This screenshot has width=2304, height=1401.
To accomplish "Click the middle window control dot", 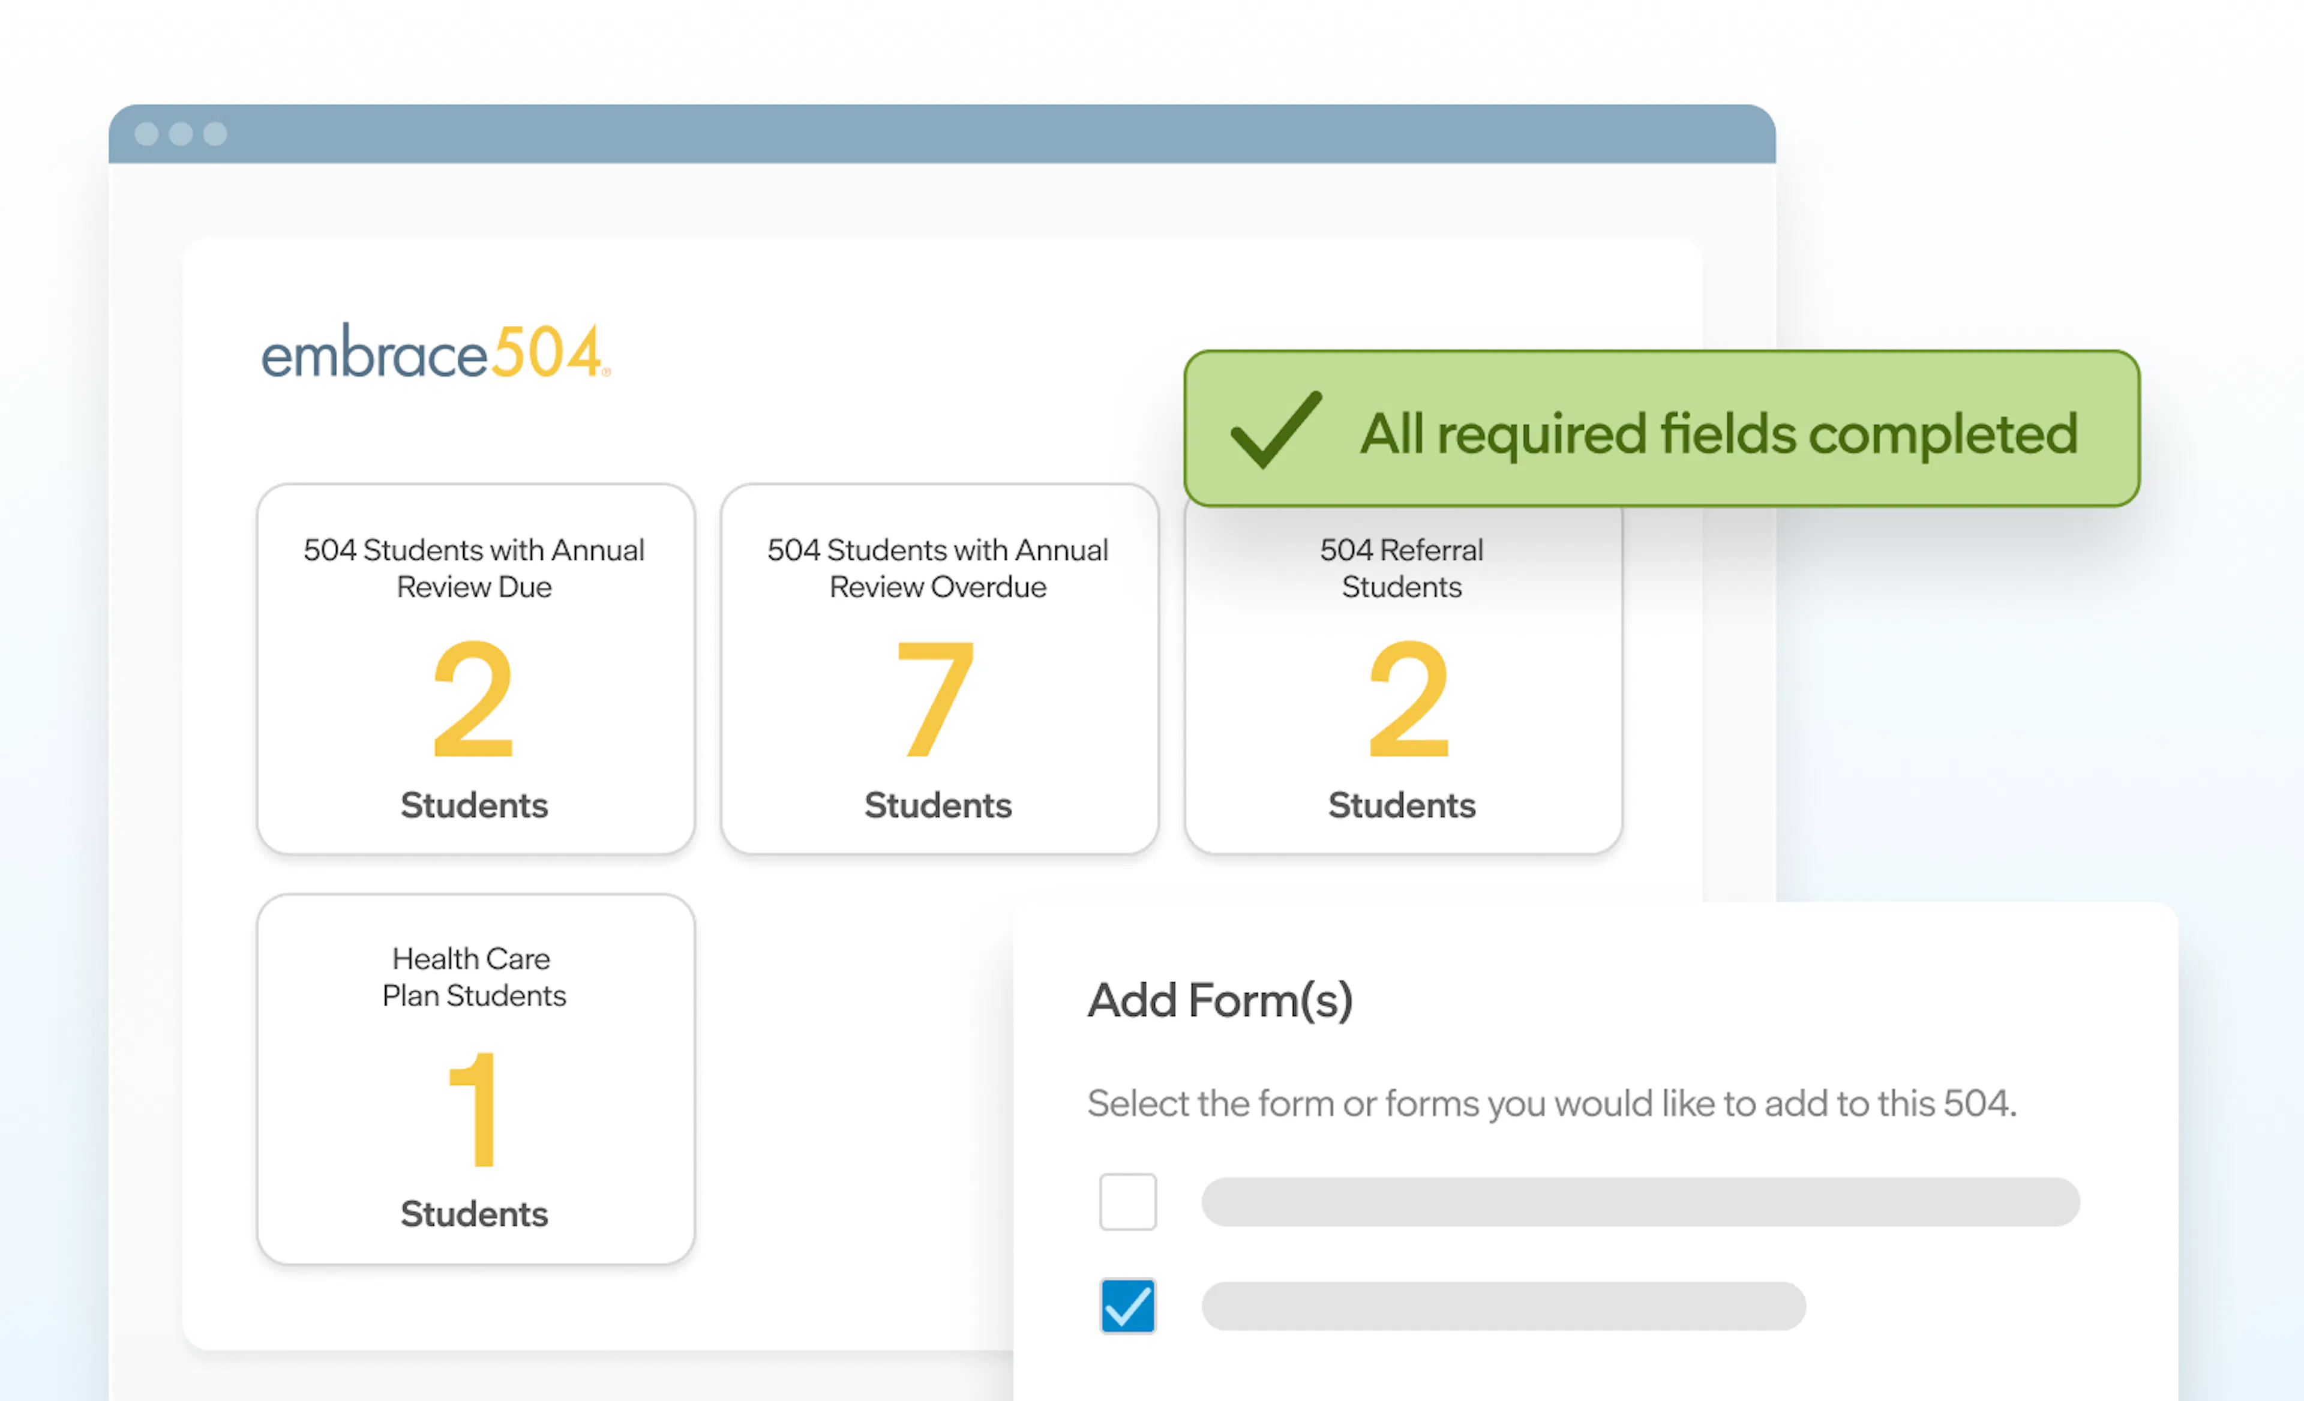I will tap(181, 134).
